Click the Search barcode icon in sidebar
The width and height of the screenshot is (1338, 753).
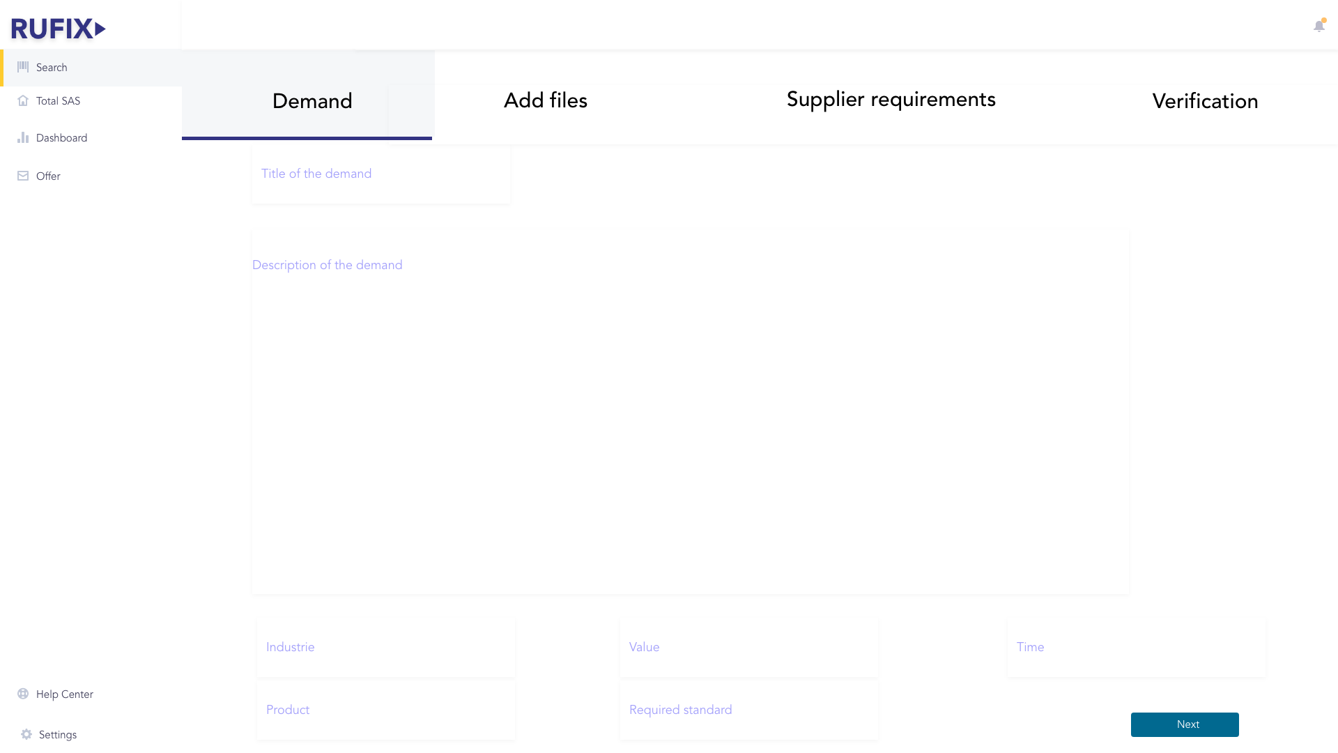pos(23,67)
